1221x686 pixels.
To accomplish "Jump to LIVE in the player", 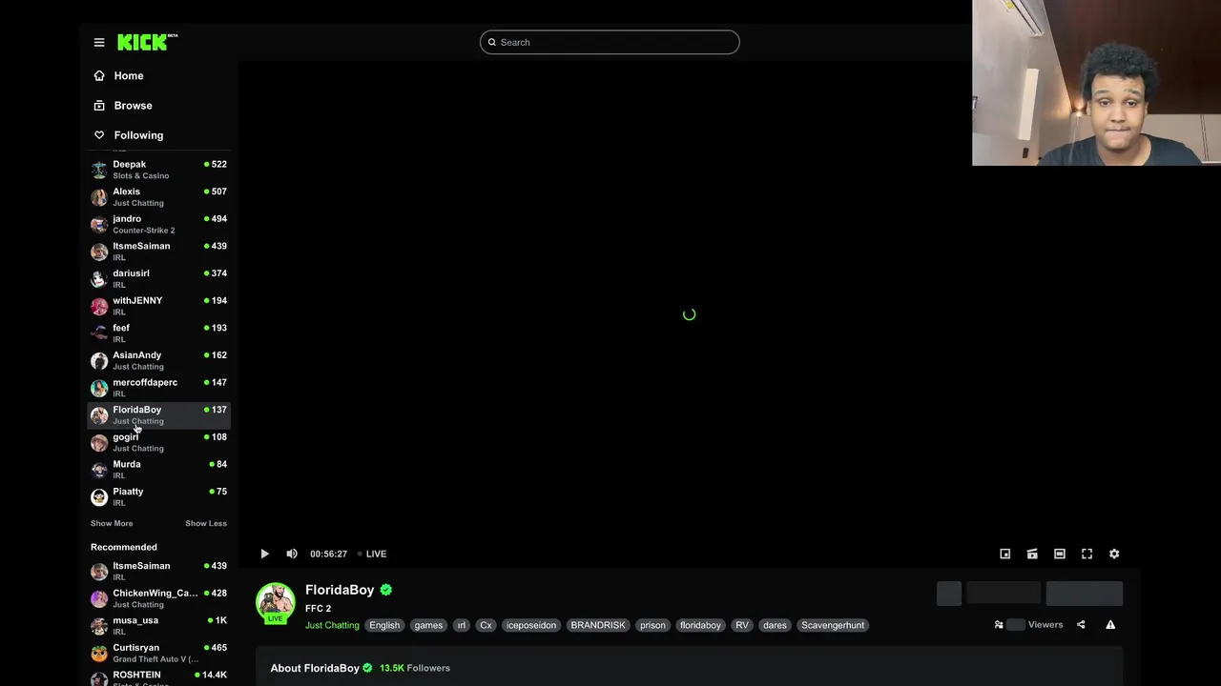I will click(372, 554).
